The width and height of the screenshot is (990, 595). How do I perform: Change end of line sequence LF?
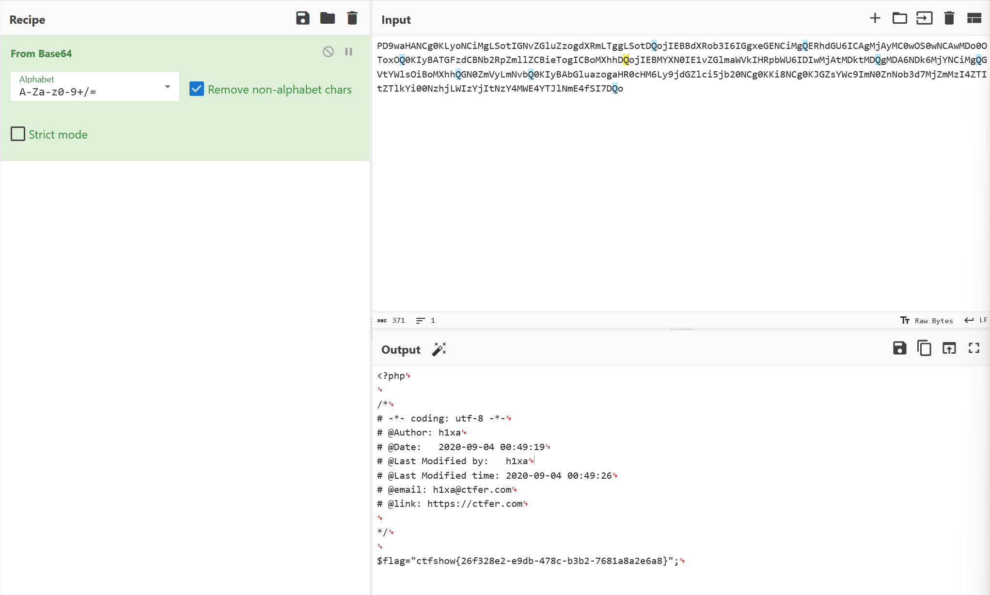pos(975,320)
